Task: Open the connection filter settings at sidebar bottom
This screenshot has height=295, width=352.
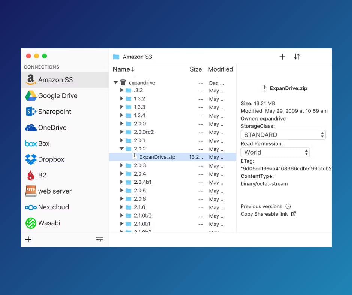Action: tap(99, 239)
